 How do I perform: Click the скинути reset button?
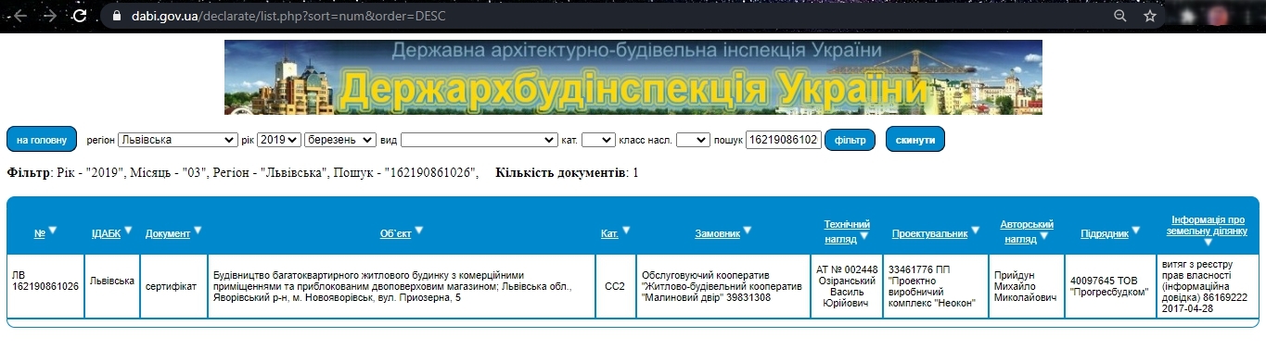point(915,140)
